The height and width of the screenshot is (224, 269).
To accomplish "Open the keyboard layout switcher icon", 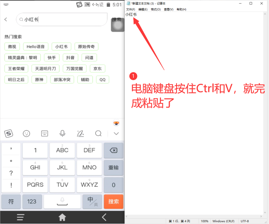I will click(44, 133).
